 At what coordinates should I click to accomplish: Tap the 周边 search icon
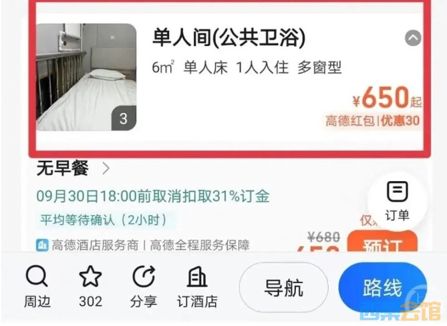pyautogui.click(x=37, y=276)
